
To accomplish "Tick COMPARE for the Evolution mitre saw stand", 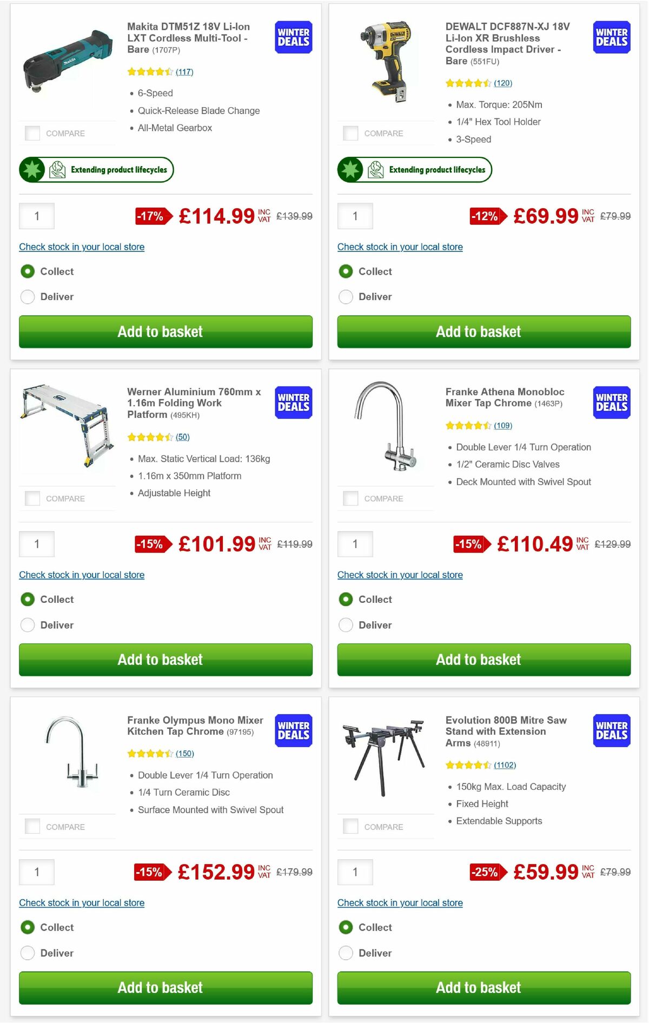I will tap(350, 826).
